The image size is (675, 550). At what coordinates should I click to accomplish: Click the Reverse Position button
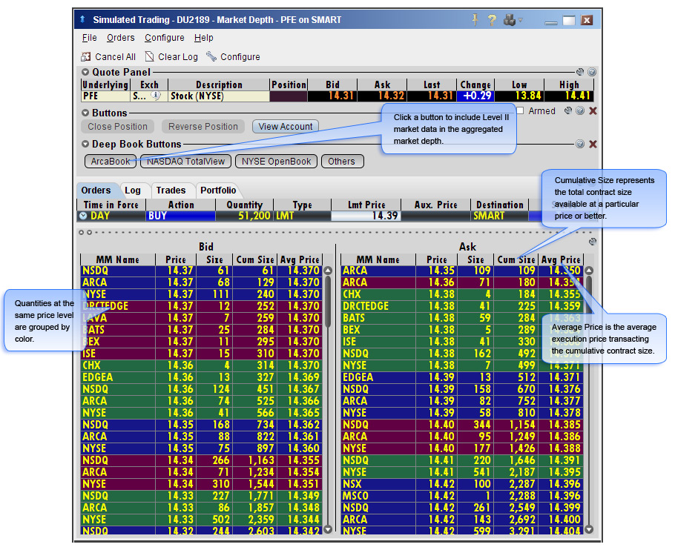point(203,127)
